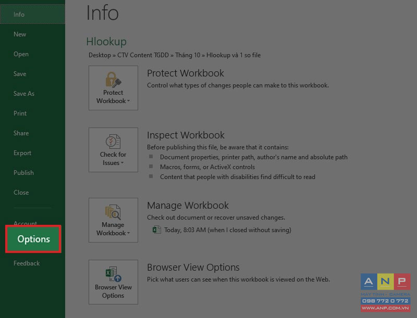Click the unsaved version Excel file icon
Screen dimensions: 417x318
(x=157, y=230)
